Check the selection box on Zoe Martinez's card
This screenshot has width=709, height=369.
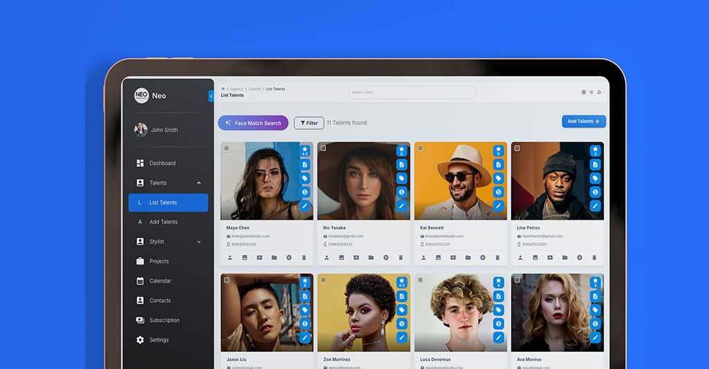click(323, 280)
